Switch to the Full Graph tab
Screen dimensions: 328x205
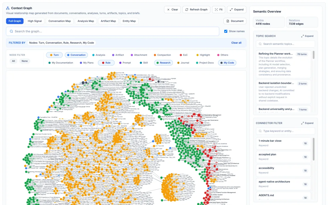pyautogui.click(x=15, y=21)
